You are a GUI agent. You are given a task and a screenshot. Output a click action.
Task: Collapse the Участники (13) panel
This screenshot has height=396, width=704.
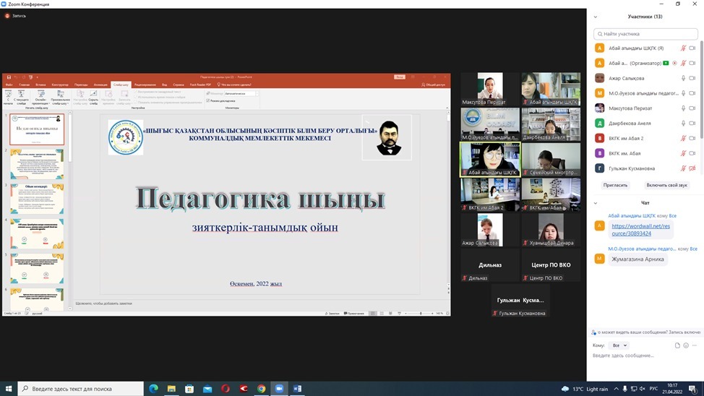(x=595, y=16)
